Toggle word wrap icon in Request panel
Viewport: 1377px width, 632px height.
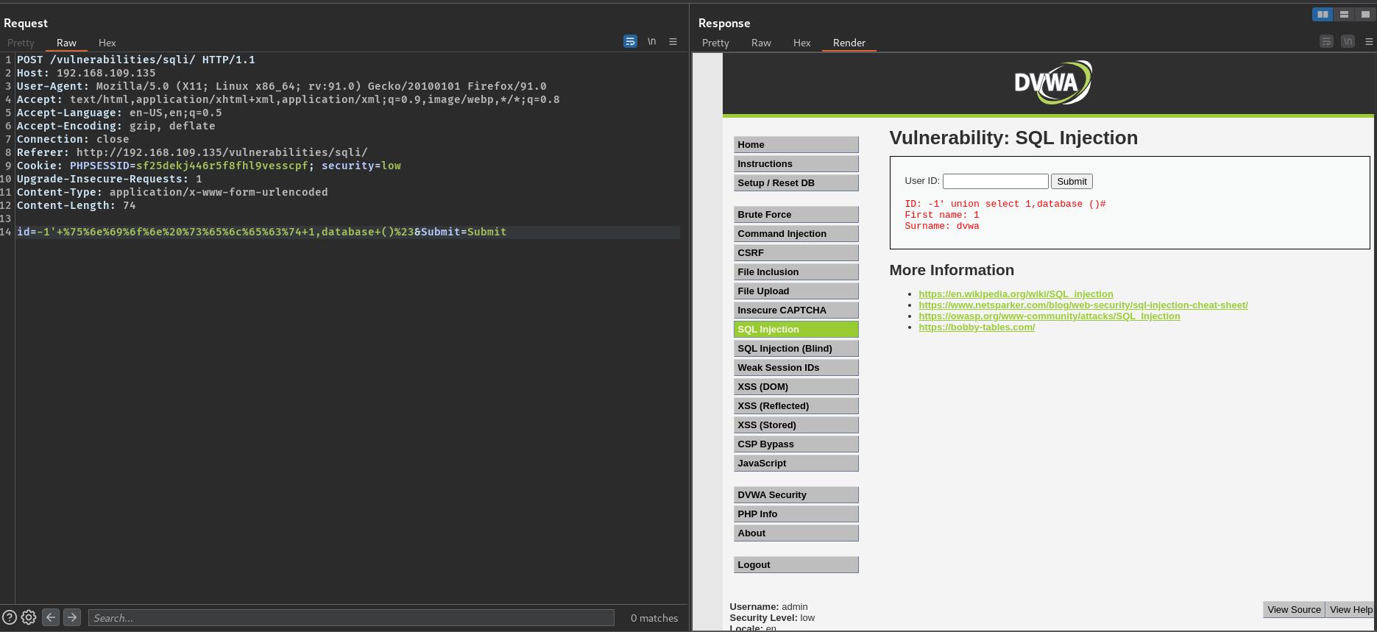click(630, 42)
